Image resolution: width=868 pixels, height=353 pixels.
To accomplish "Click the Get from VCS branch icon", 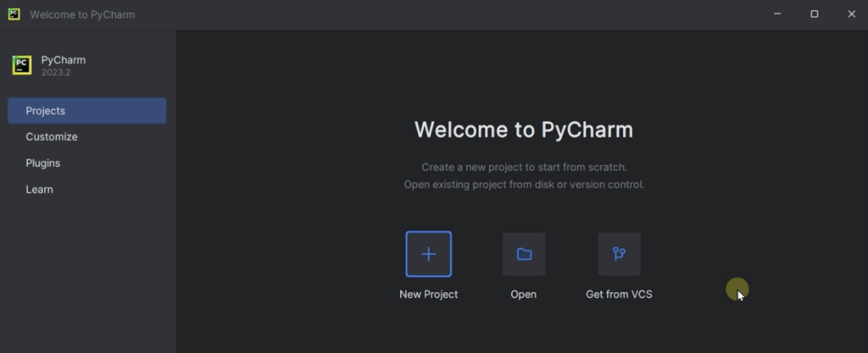I will tap(619, 254).
